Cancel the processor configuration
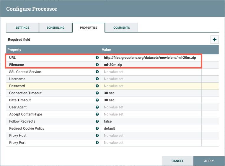This screenshot has height=166, width=225. point(177,161)
